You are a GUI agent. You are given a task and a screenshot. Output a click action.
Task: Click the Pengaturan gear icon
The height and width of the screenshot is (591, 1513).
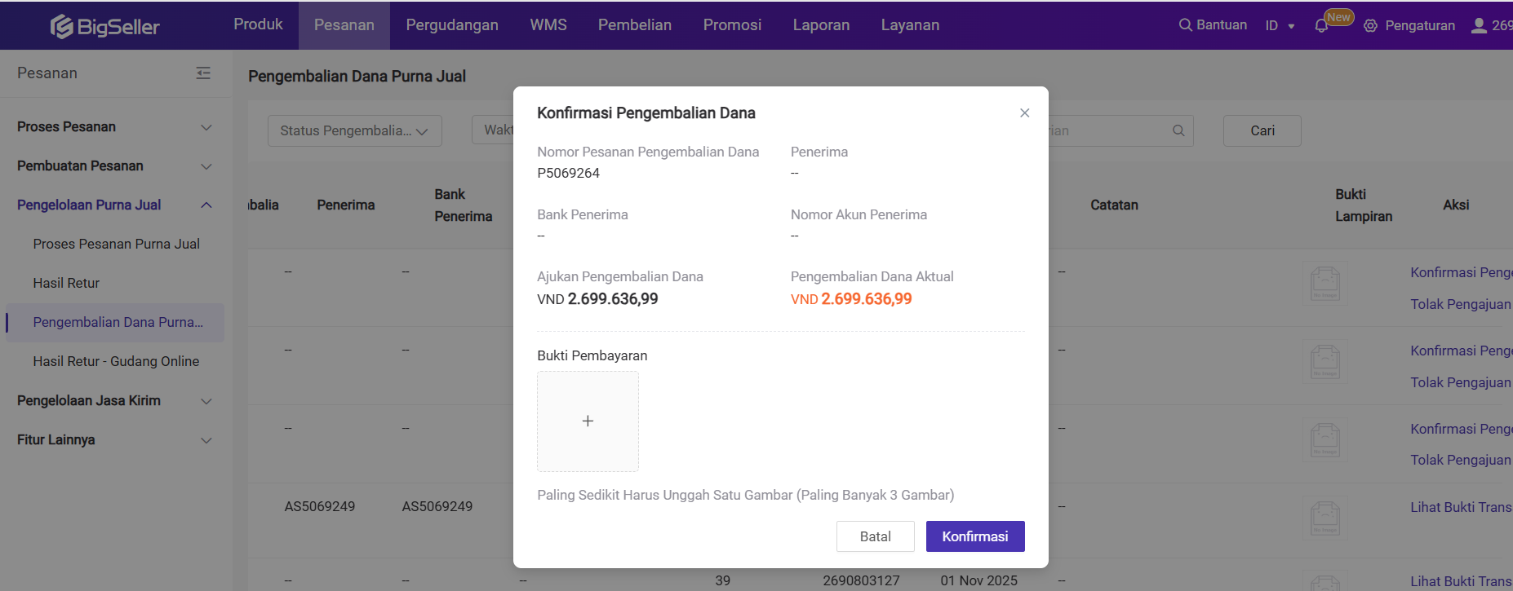[x=1371, y=26]
